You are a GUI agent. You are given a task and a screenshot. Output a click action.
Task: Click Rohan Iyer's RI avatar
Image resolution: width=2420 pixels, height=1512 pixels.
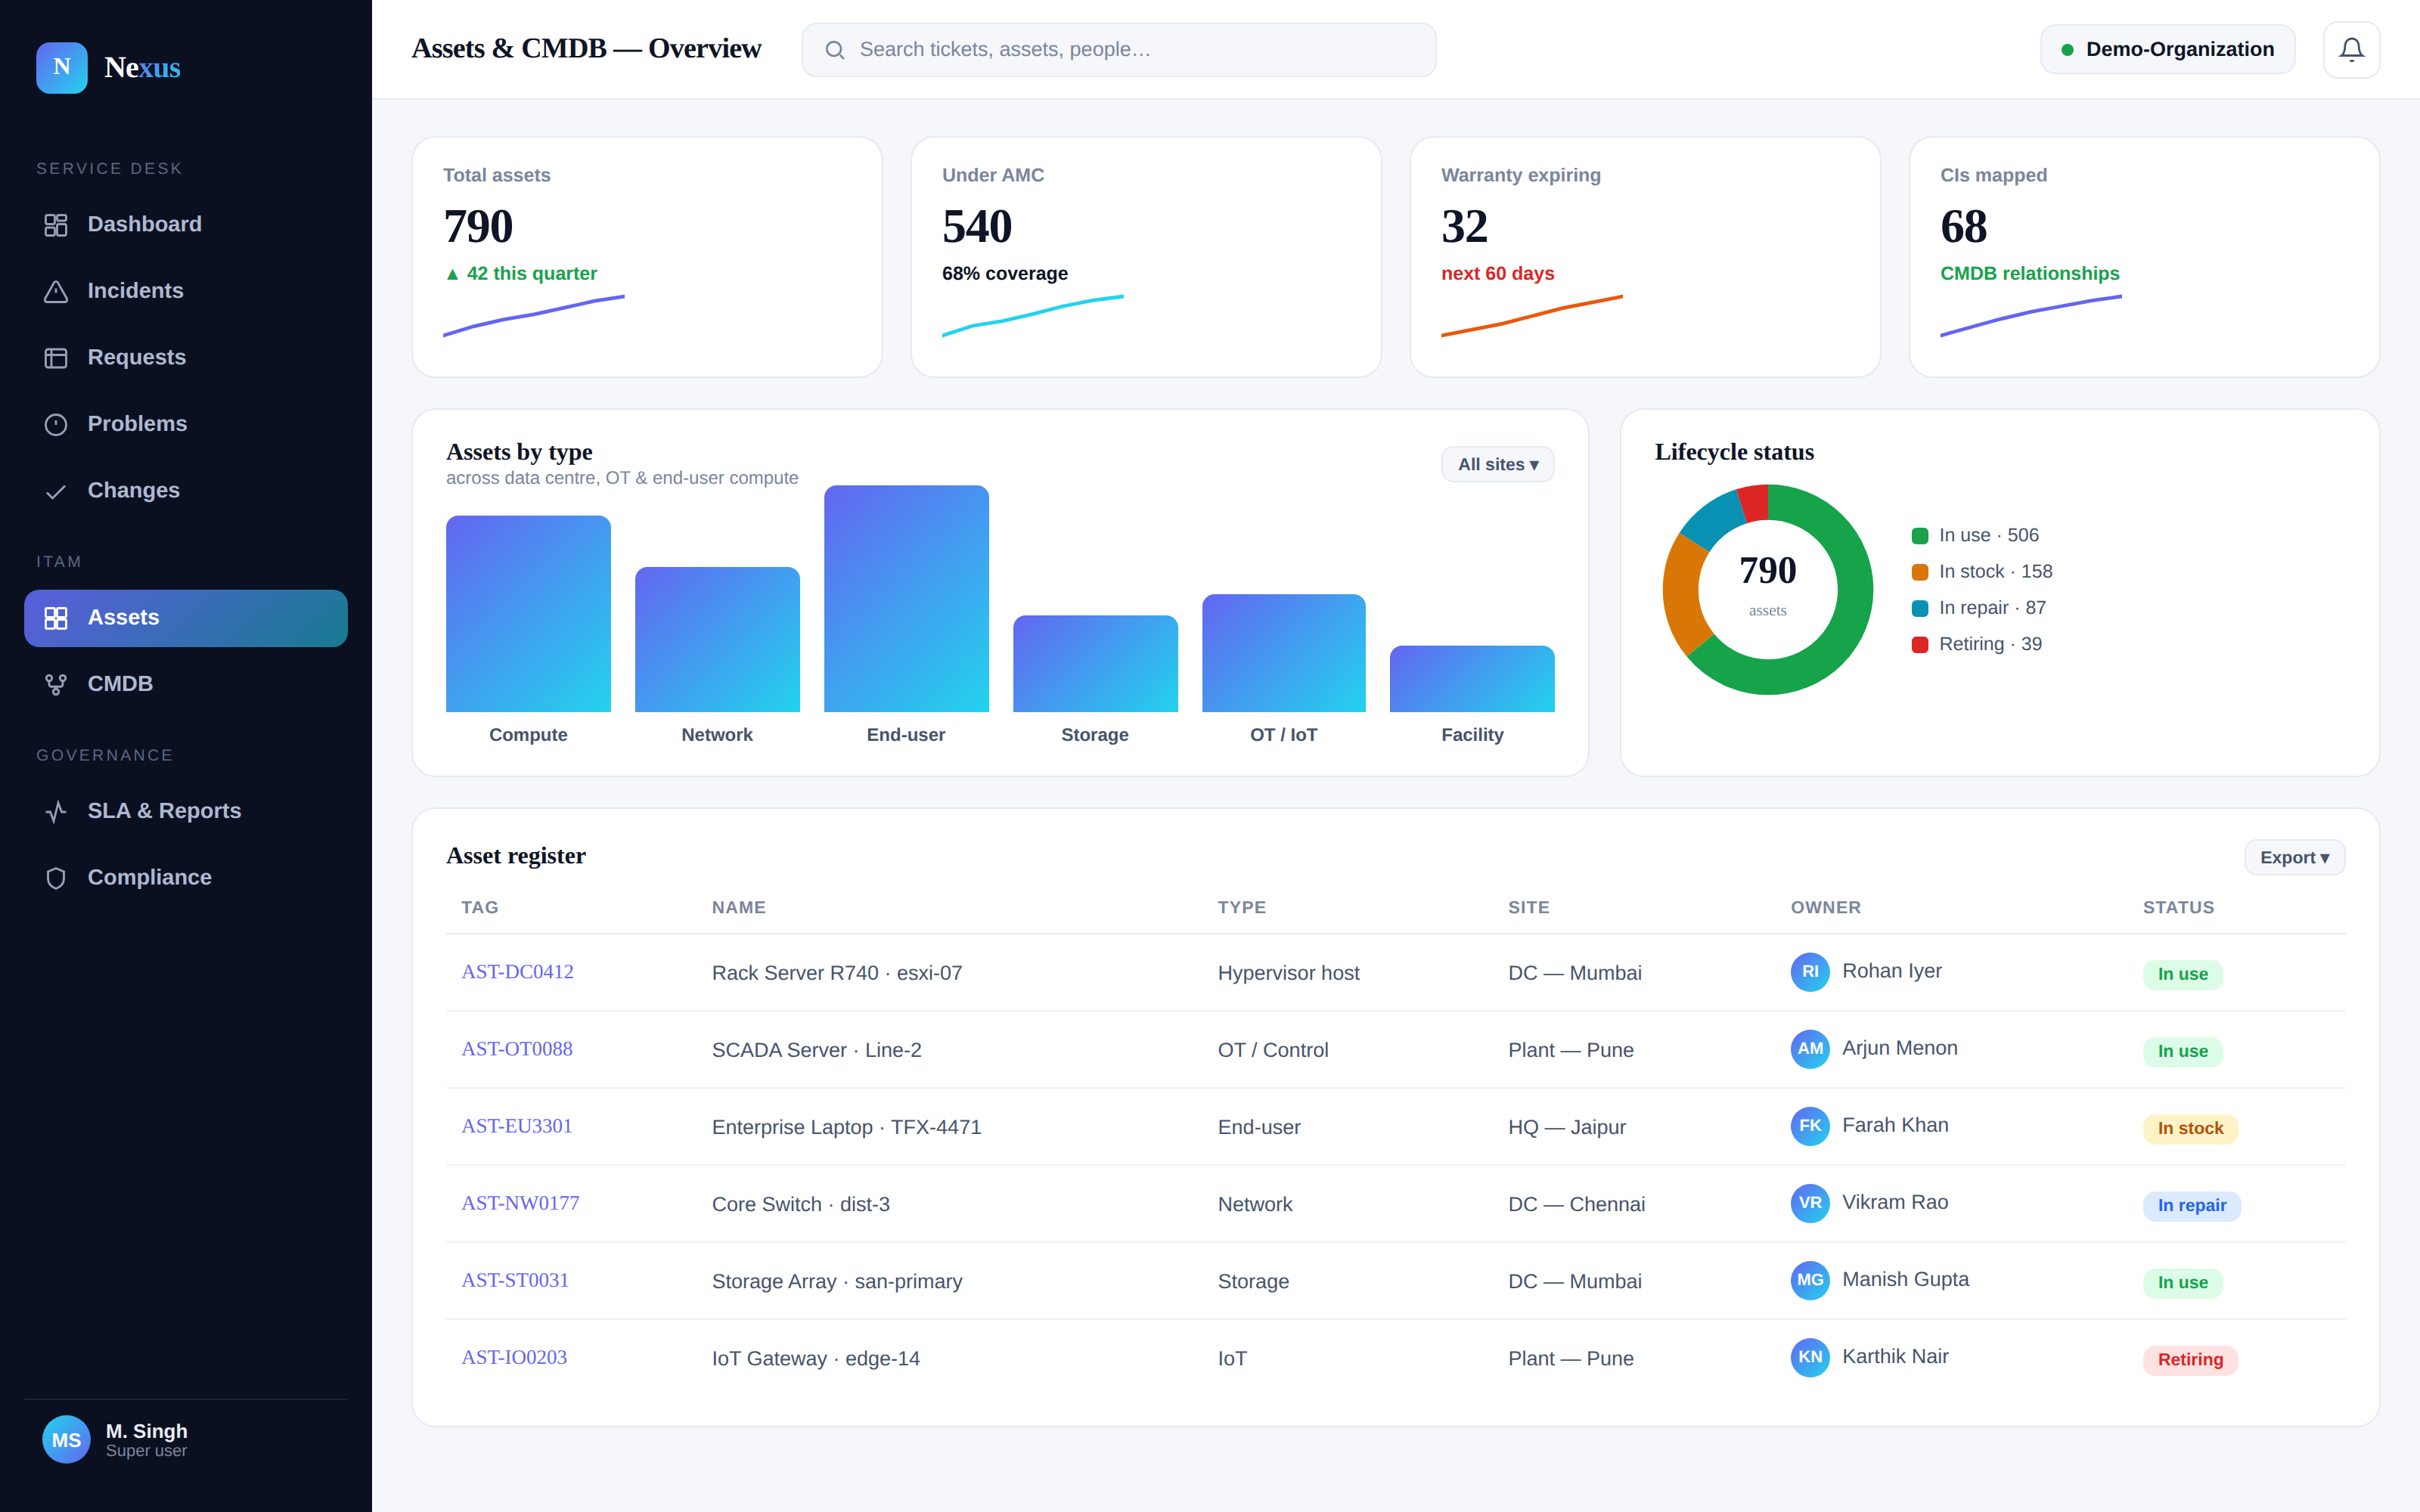(1810, 971)
